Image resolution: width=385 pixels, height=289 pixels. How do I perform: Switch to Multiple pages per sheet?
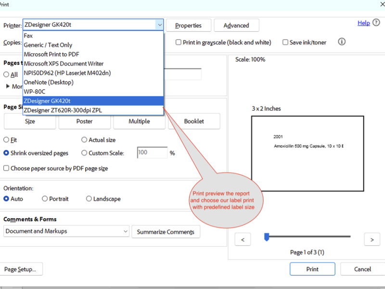point(139,121)
